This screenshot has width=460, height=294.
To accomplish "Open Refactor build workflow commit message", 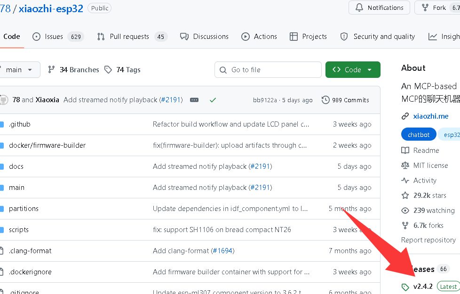I will [x=231, y=124].
